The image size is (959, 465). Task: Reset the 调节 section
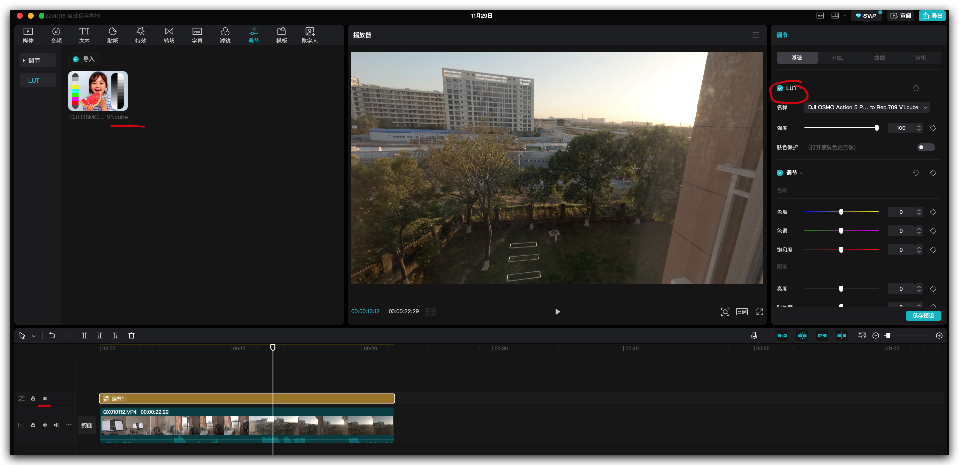tap(916, 173)
